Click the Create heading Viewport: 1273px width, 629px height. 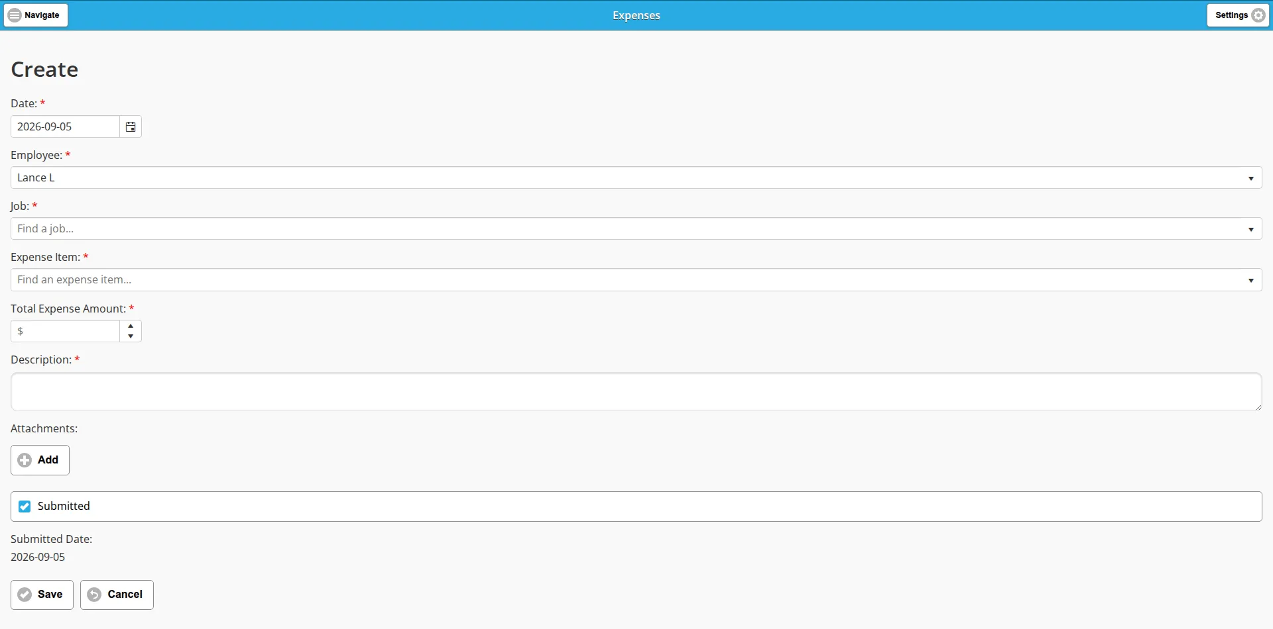(44, 70)
